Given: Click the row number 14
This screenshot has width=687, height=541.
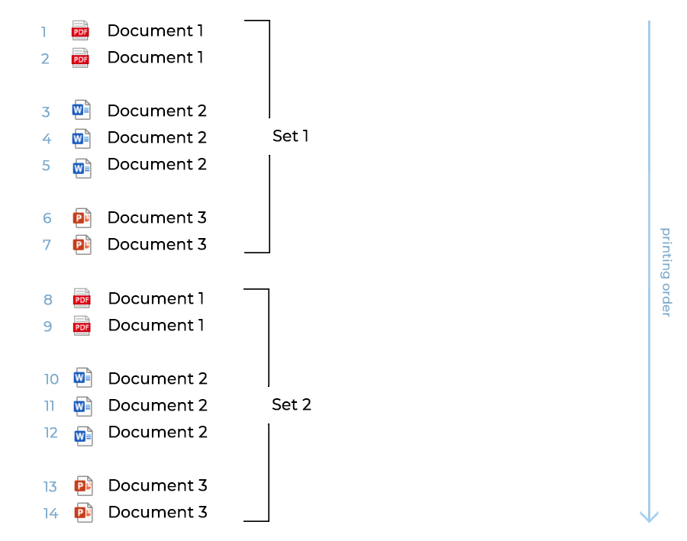Looking at the screenshot, I should (50, 514).
